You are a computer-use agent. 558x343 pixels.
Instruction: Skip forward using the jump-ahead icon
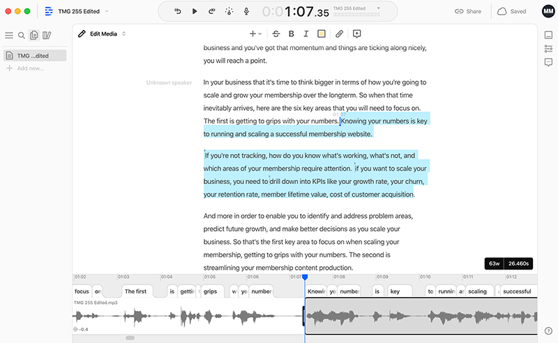[x=212, y=11]
